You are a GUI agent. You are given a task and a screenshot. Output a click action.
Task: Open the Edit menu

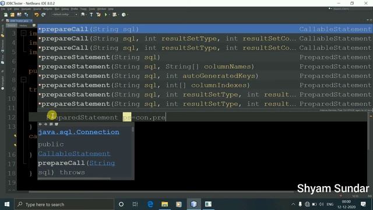coord(9,9)
